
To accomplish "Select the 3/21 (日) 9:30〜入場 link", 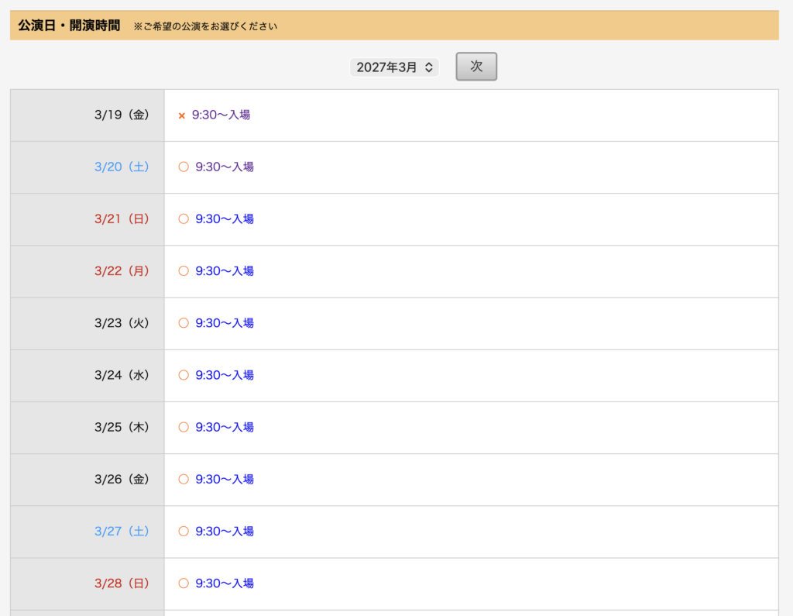I will point(225,219).
